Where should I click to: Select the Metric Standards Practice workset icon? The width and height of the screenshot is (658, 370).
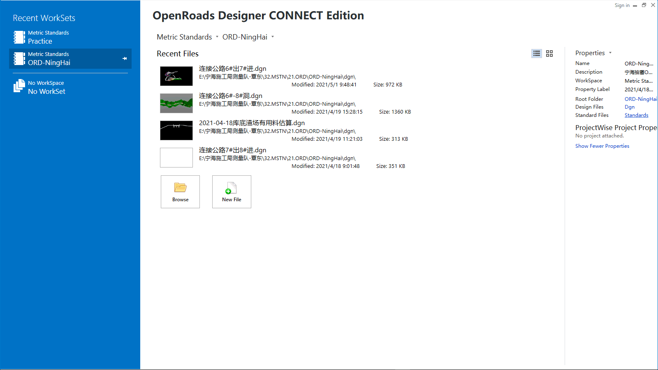point(19,37)
